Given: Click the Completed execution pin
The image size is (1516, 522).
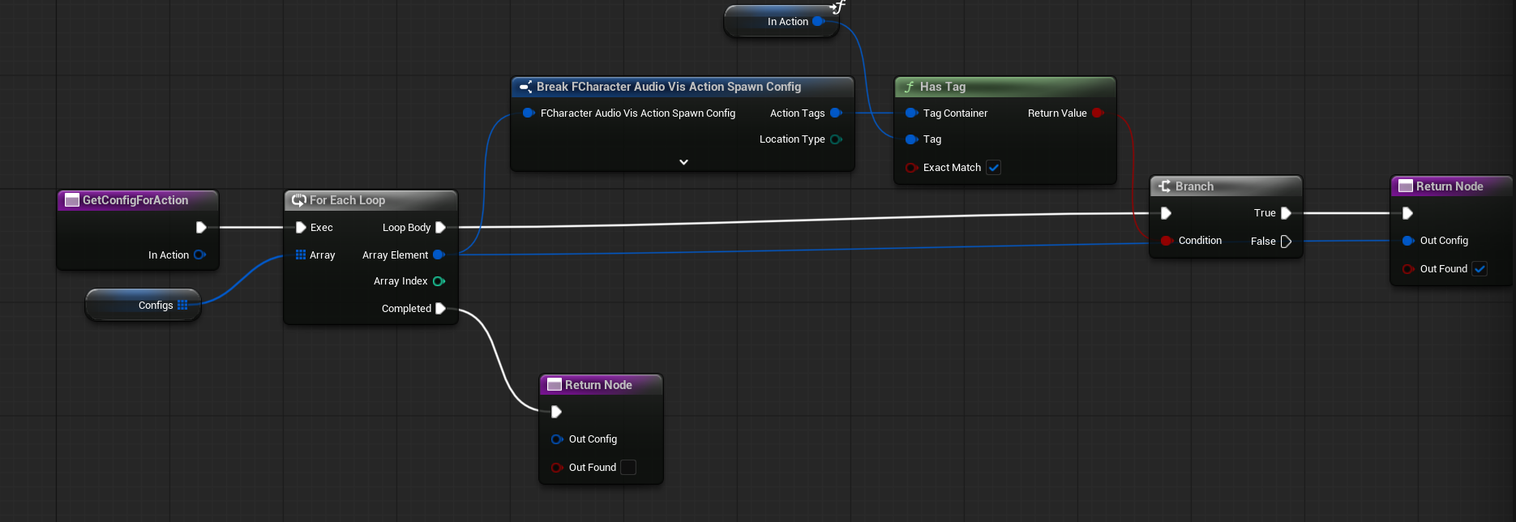Looking at the screenshot, I should 440,309.
